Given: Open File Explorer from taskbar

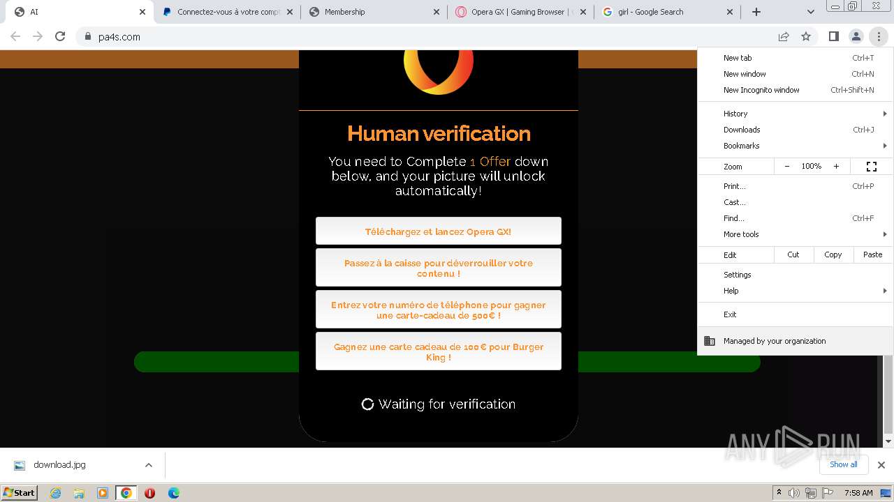Looking at the screenshot, I should (79, 493).
